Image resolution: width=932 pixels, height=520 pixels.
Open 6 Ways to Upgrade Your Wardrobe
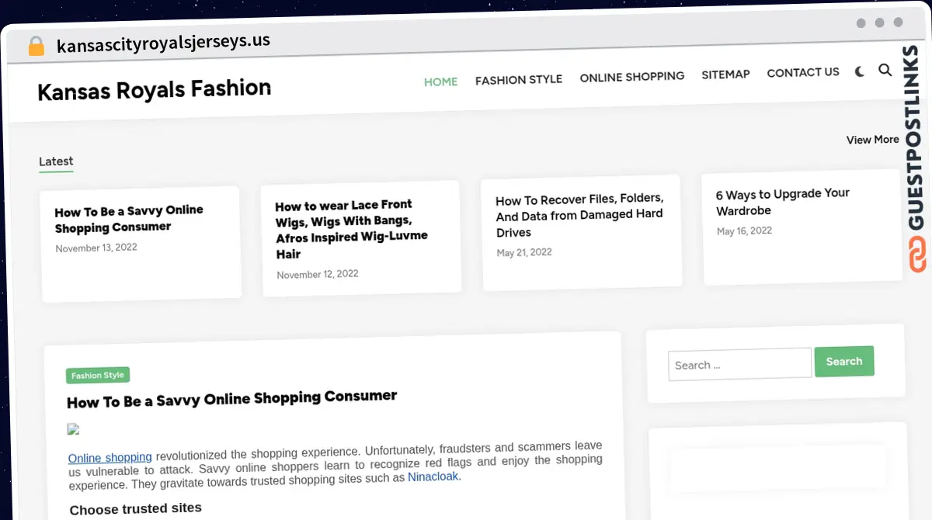782,202
